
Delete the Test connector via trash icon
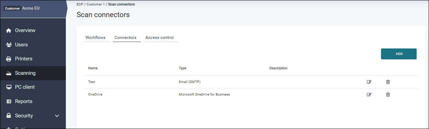[x=388, y=82]
